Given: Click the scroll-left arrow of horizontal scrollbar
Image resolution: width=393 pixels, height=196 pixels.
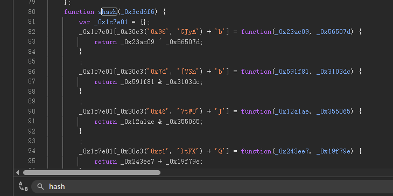Looking at the screenshot, I should tap(18, 173).
